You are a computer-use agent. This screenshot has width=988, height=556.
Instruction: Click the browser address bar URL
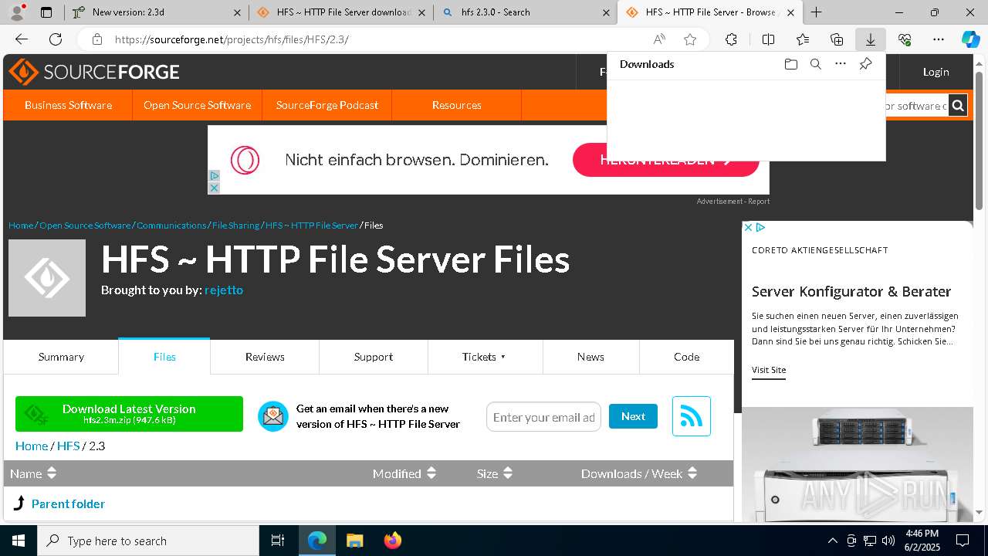pos(232,39)
